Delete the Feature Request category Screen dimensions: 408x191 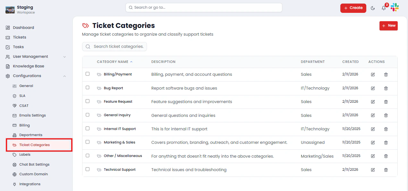point(386,102)
